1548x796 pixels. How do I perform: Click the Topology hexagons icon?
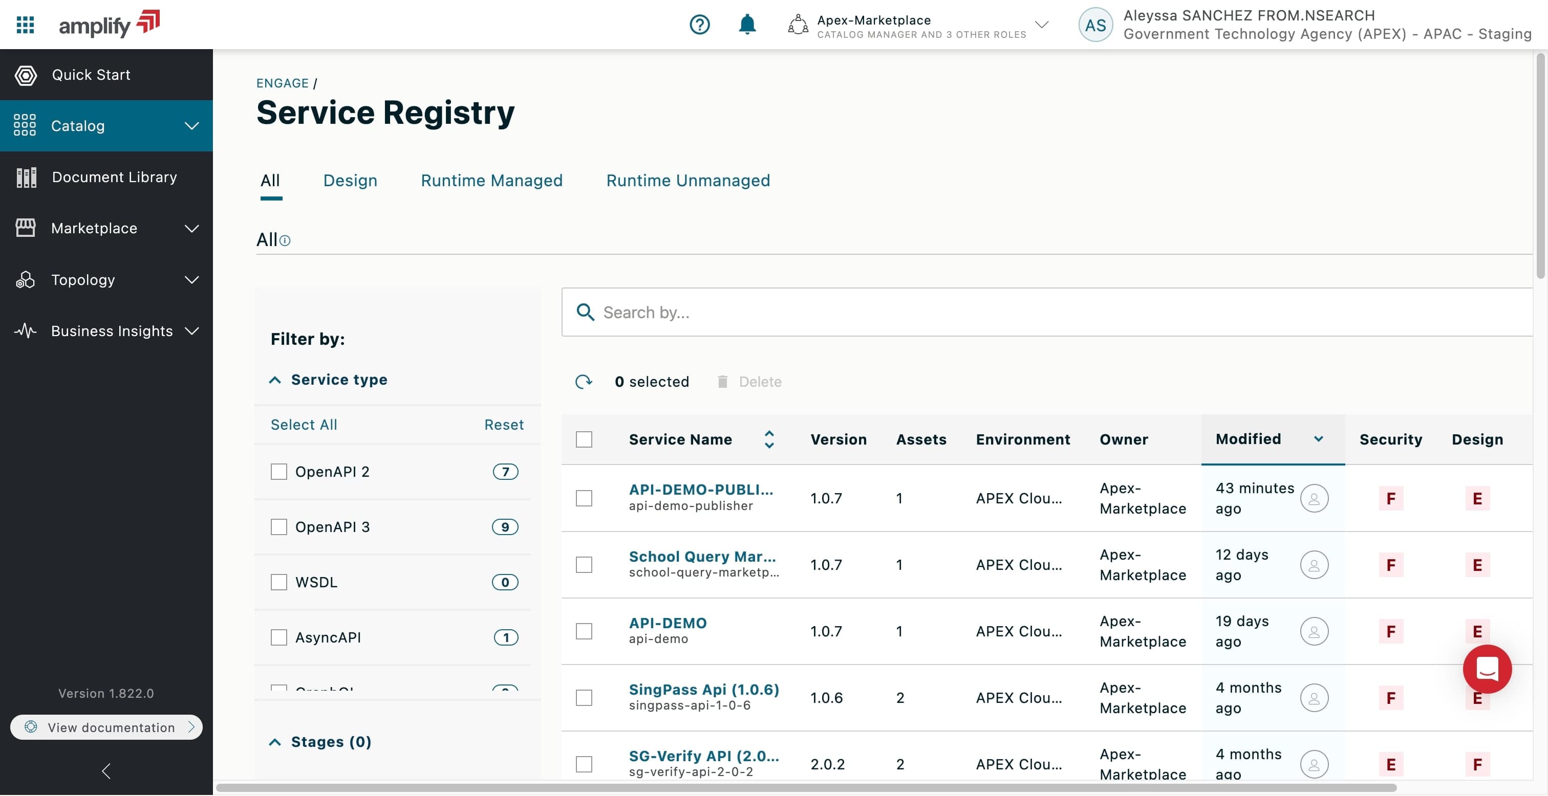(x=25, y=280)
